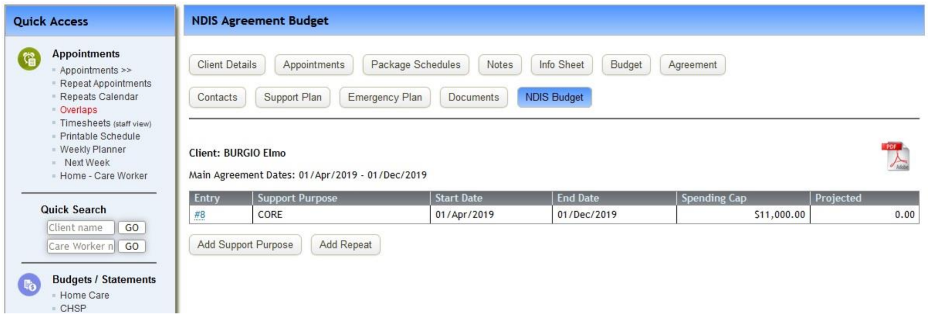Open the CHSP statements page

click(71, 308)
